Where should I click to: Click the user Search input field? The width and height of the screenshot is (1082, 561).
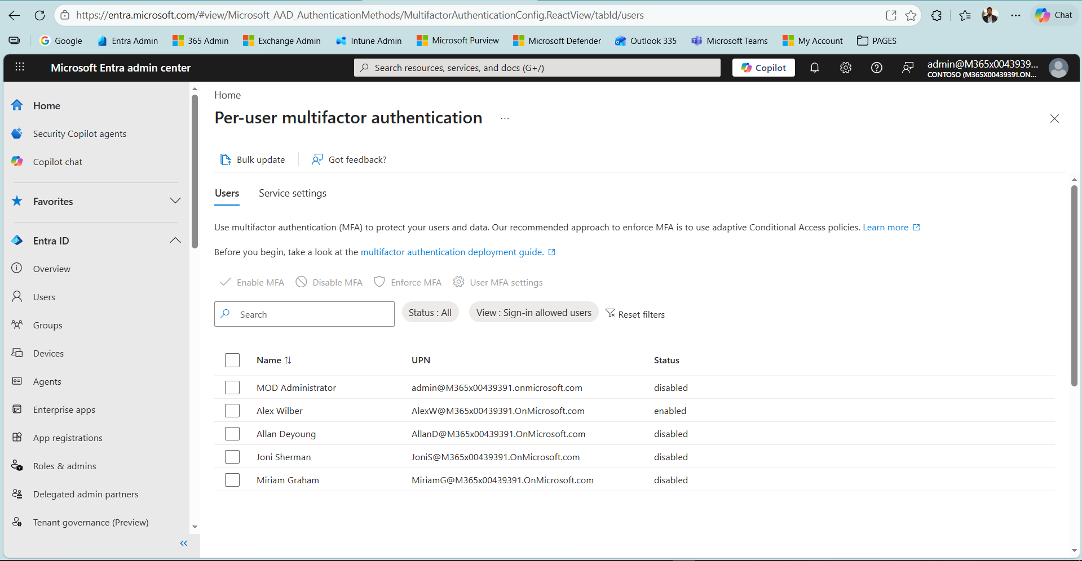click(304, 314)
